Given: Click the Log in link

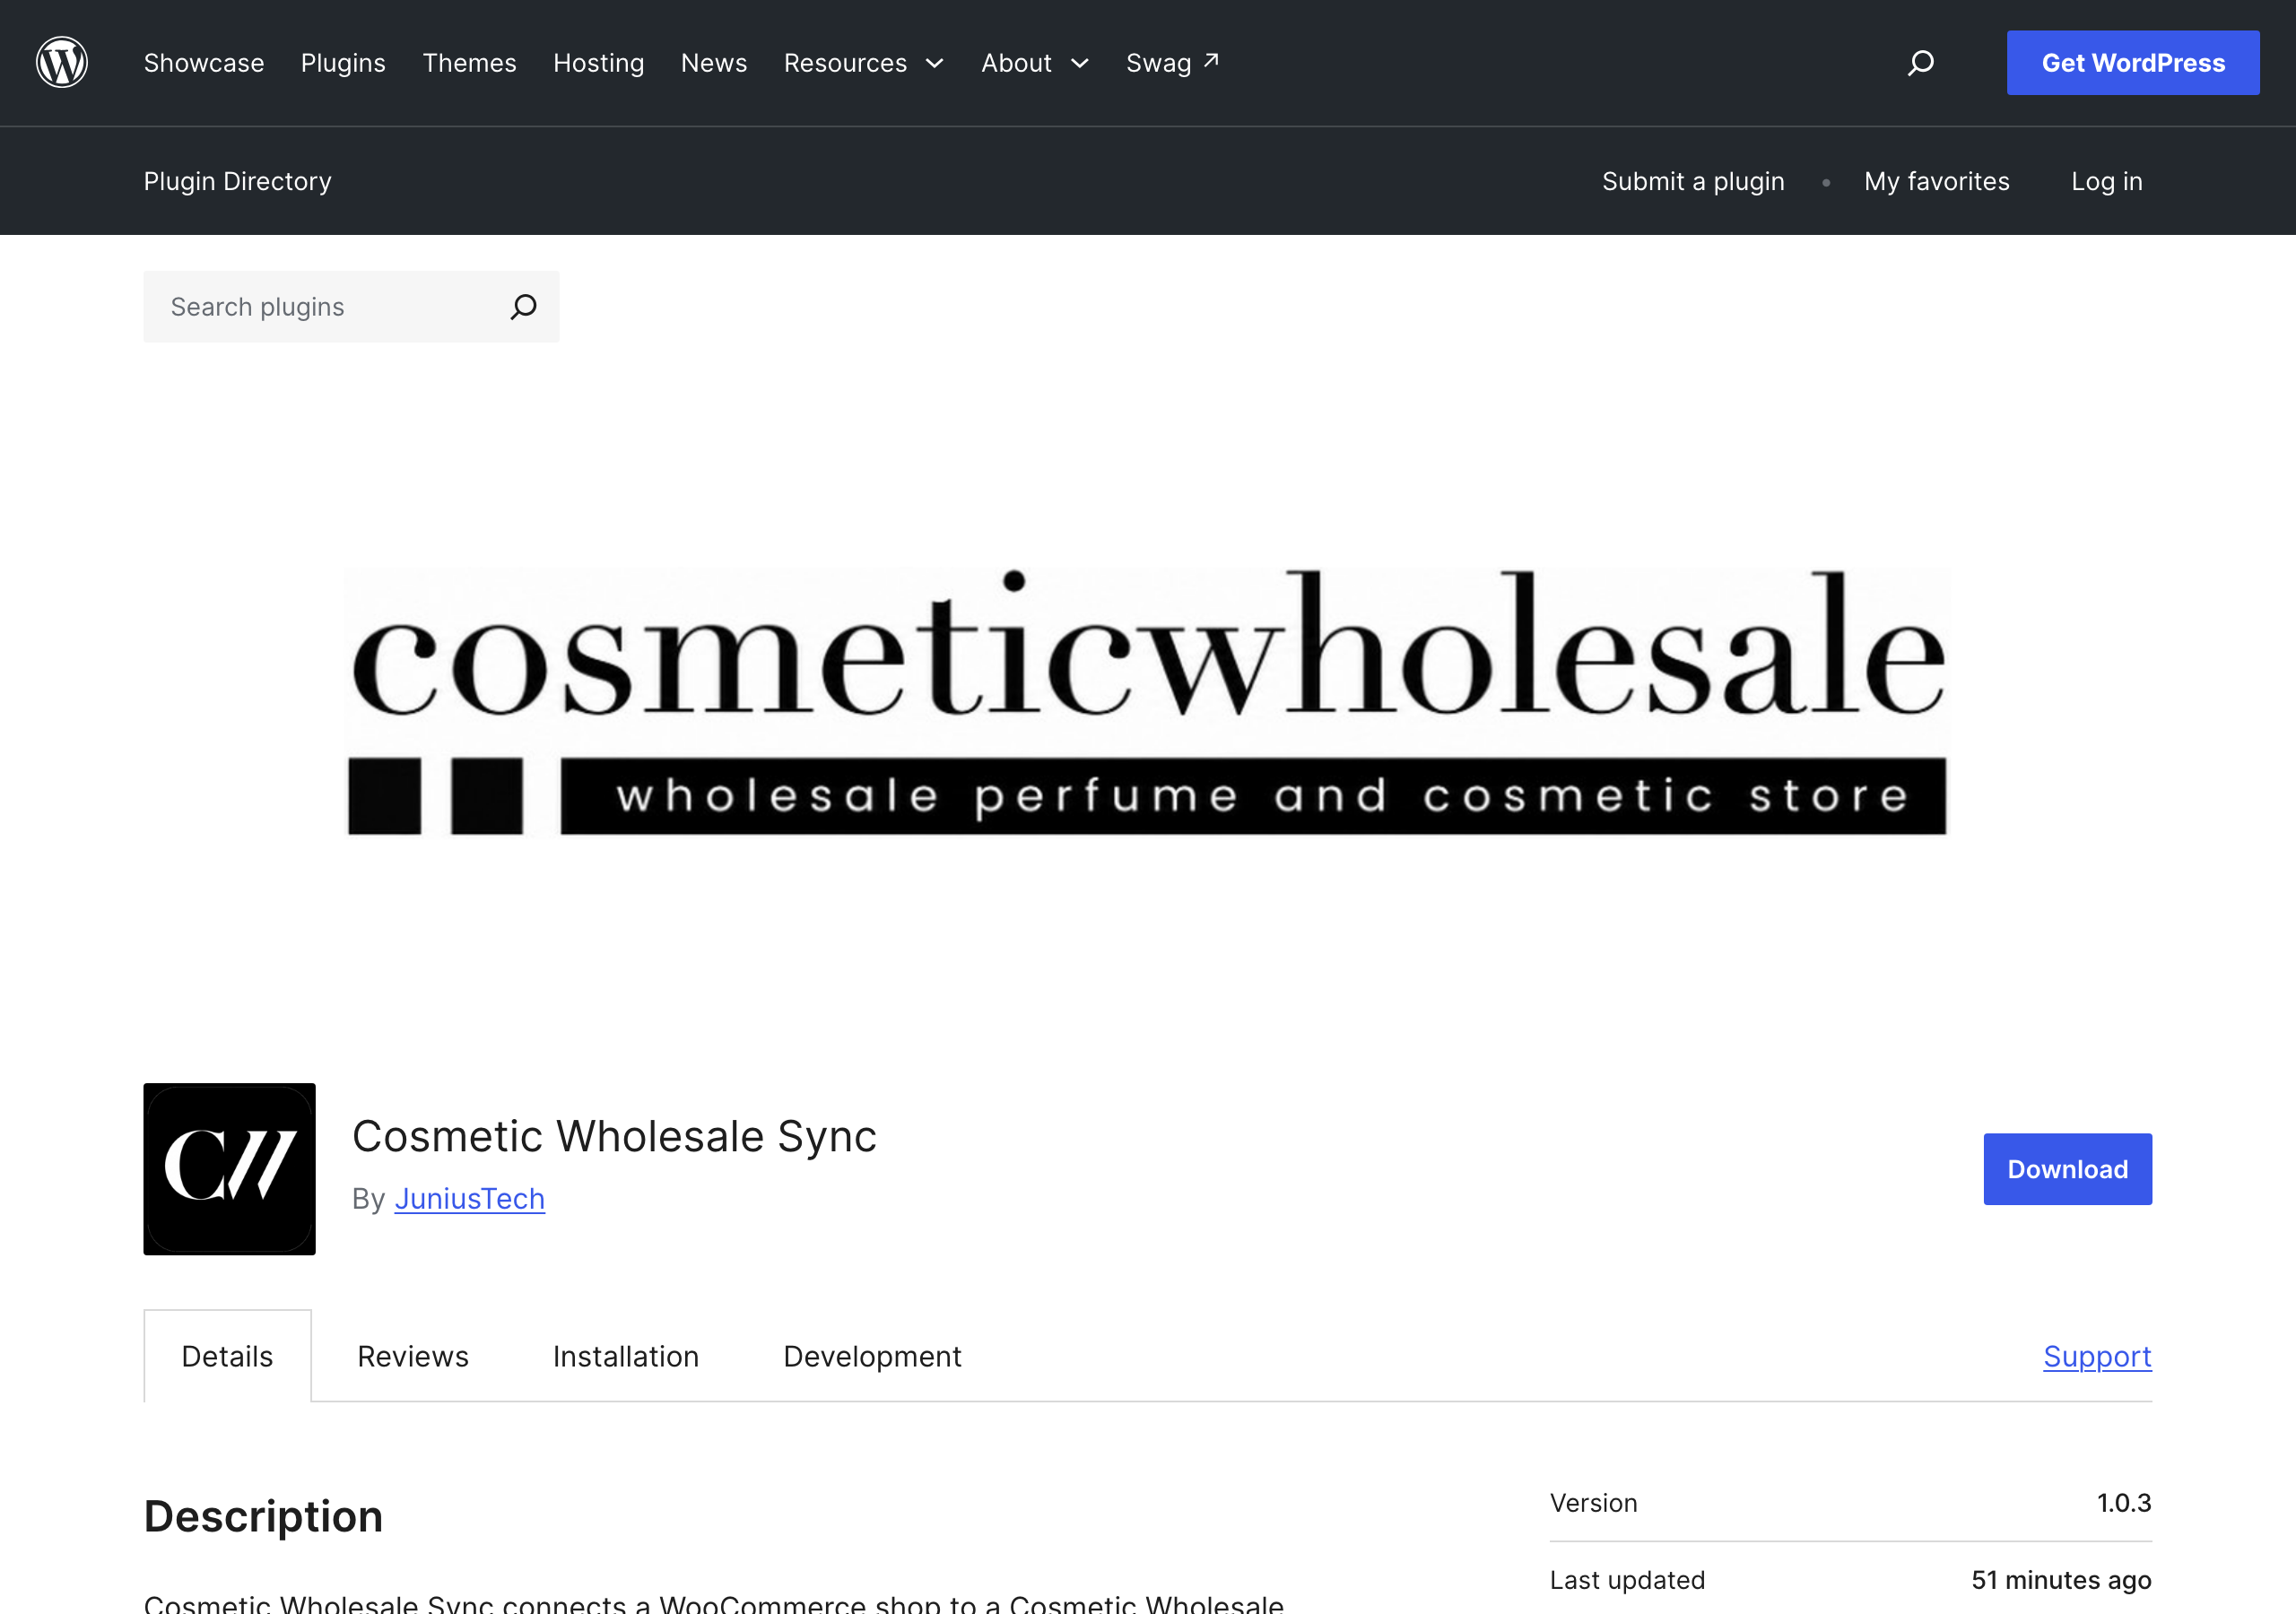Looking at the screenshot, I should pyautogui.click(x=2107, y=181).
